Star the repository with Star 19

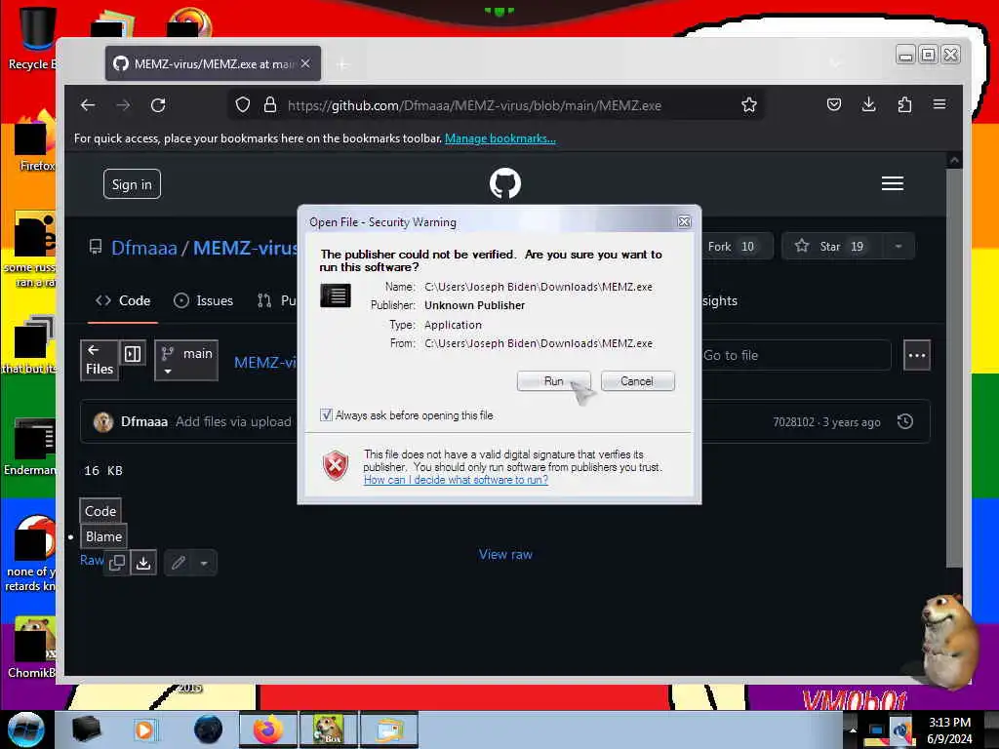[832, 247]
